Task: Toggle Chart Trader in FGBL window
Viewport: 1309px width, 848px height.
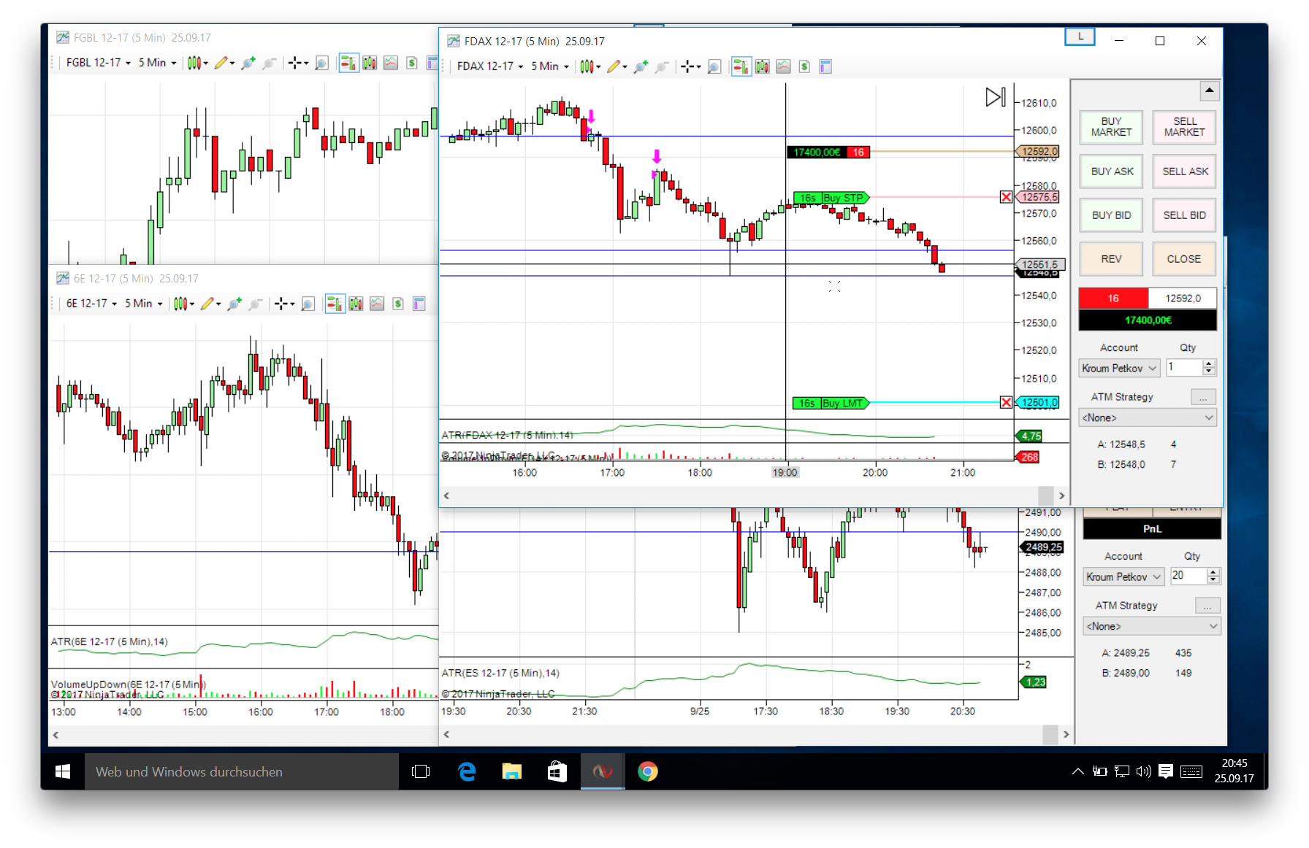Action: 348,63
